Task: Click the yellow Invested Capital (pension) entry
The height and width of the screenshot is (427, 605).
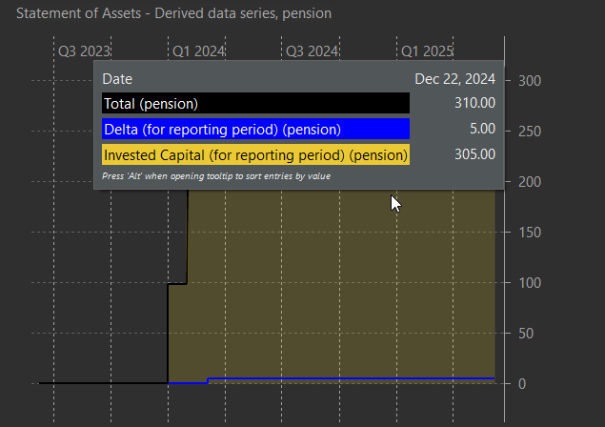Action: click(255, 154)
